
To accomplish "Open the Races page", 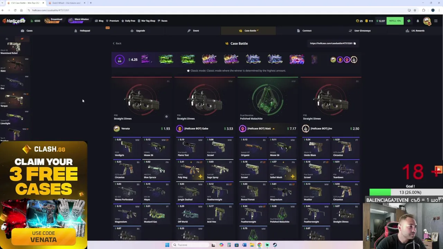I will tap(163, 21).
